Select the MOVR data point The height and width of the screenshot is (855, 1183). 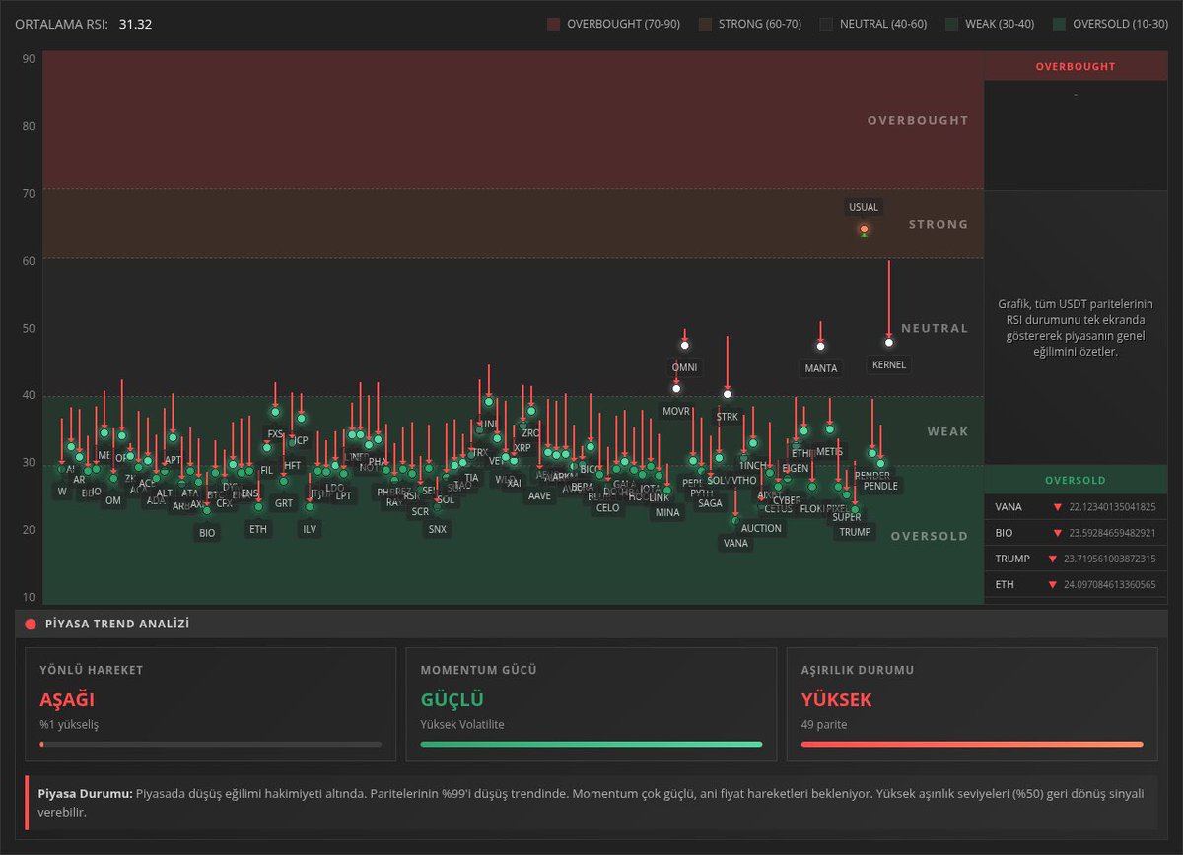click(x=676, y=388)
